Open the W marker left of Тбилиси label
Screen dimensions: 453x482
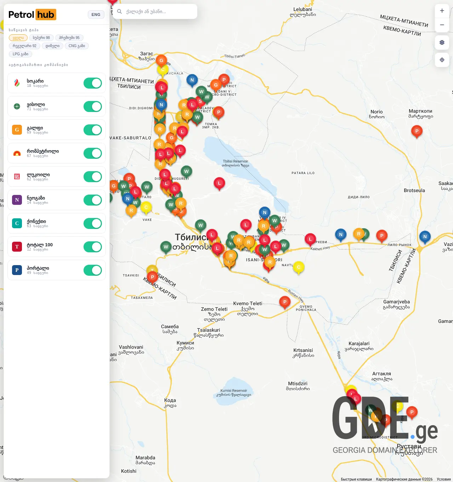pyautogui.click(x=166, y=247)
